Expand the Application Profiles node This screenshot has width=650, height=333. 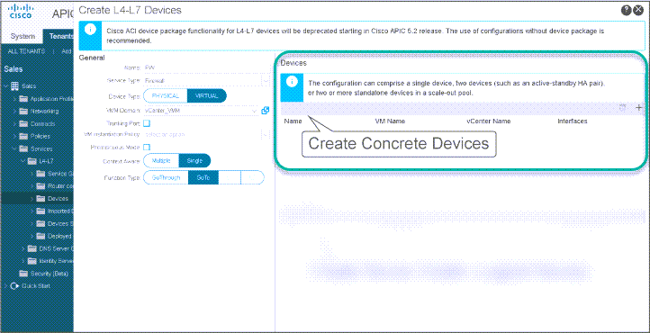(14, 99)
